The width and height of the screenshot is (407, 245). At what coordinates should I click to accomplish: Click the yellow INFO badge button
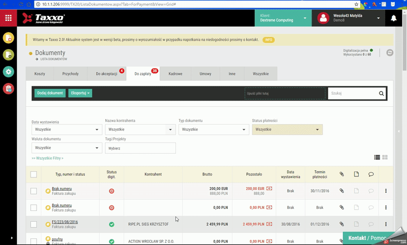point(269,40)
